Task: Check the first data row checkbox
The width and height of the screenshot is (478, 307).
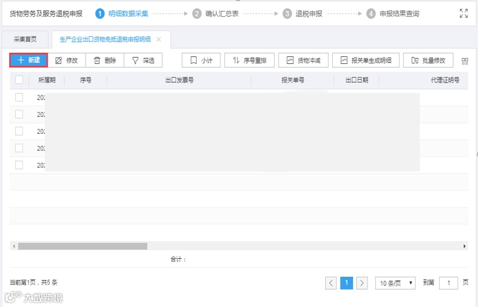Action: pyautogui.click(x=19, y=97)
